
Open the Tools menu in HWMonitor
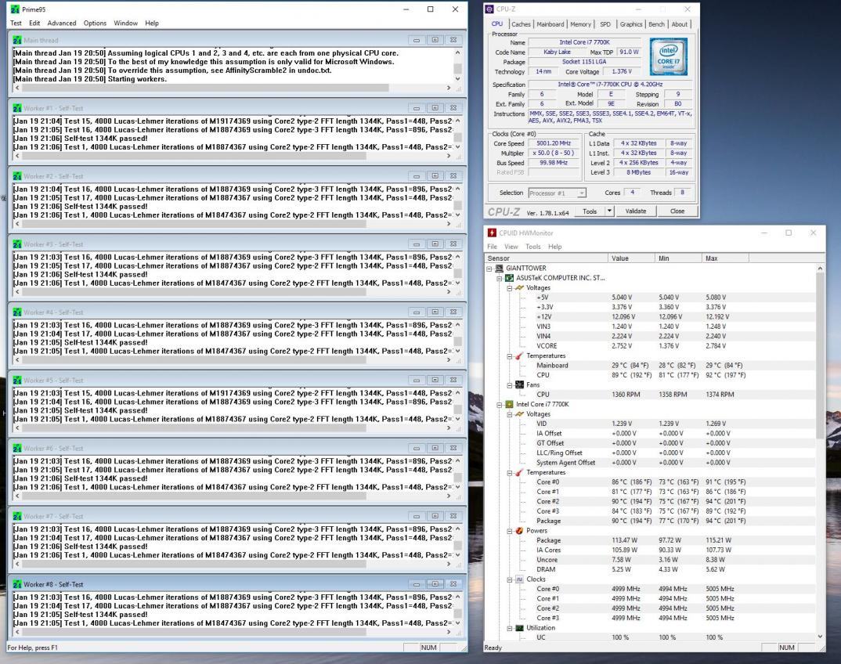click(533, 247)
